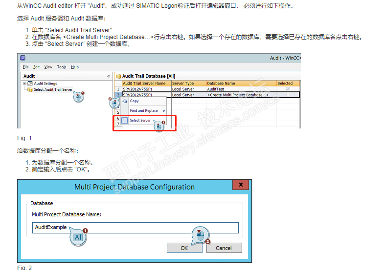Select Audit Settings in the tree
The width and height of the screenshot is (383, 272).
(x=45, y=84)
